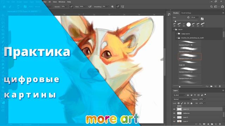Select Sampled Brush 3 57 preset
Screen dimensions: 225x126
(x=189, y=57)
